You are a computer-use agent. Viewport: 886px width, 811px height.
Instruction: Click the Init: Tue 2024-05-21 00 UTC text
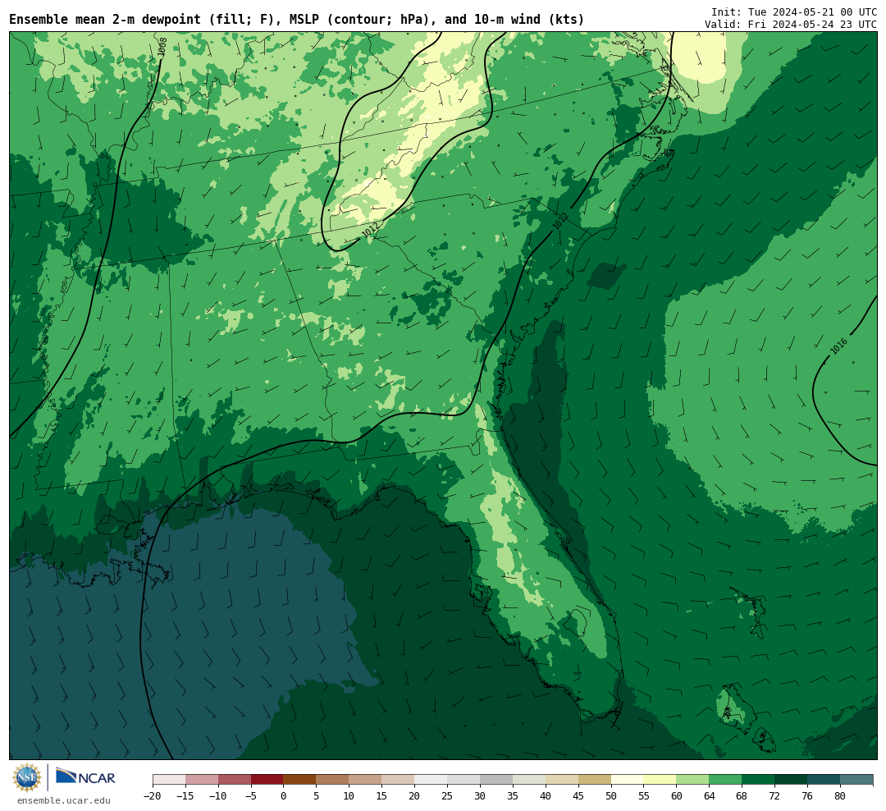click(794, 11)
